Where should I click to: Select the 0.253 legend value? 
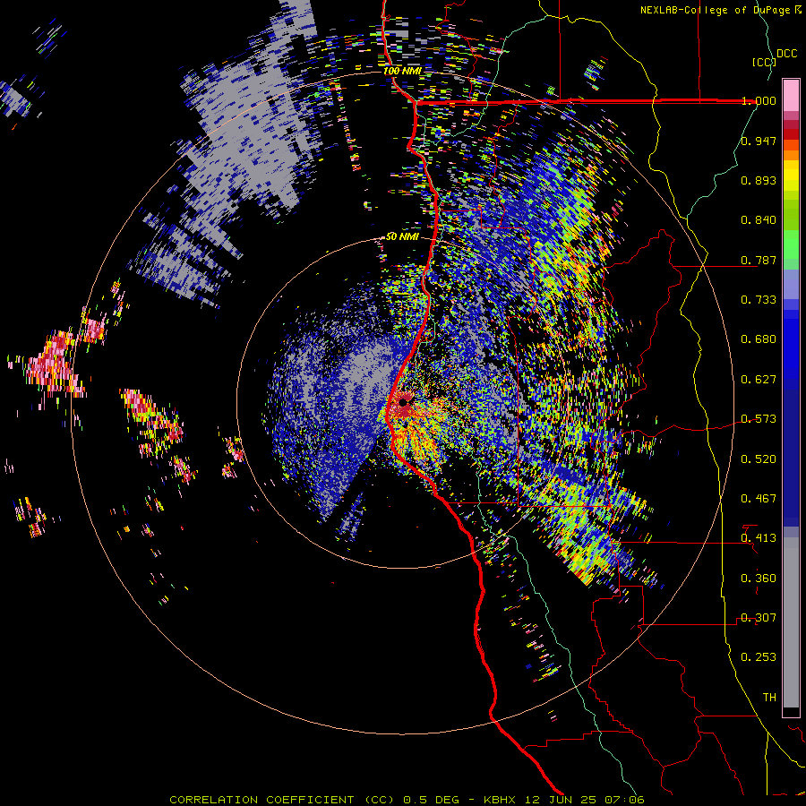point(759,657)
